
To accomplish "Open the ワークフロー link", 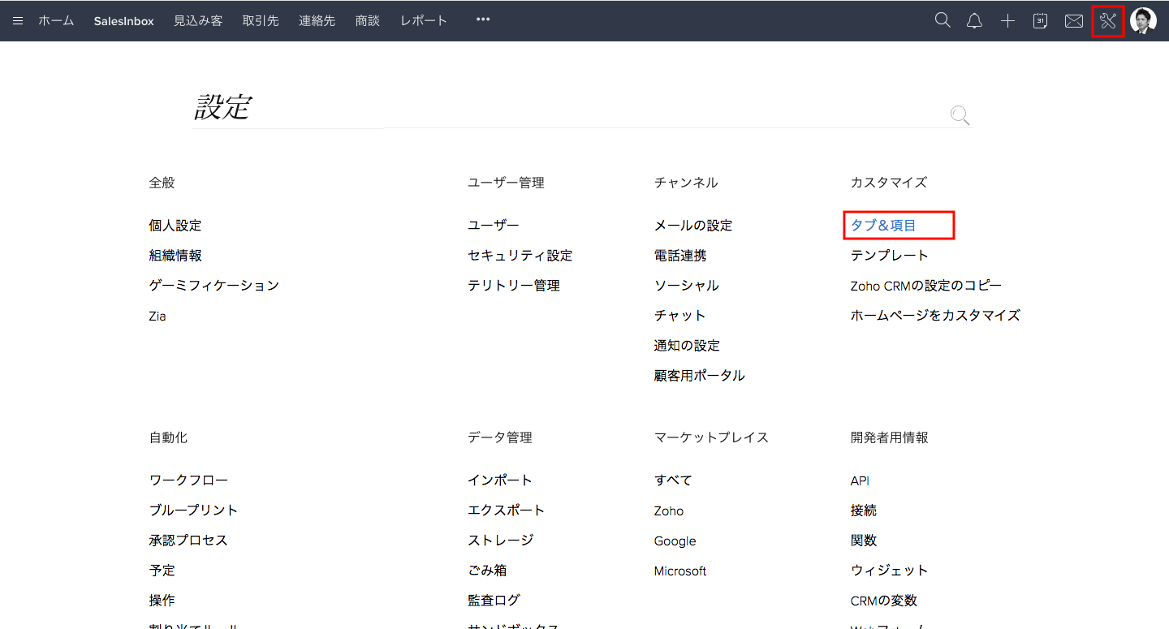I will 188,480.
